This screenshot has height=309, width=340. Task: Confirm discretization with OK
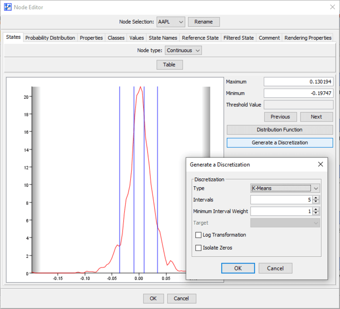coord(238,268)
